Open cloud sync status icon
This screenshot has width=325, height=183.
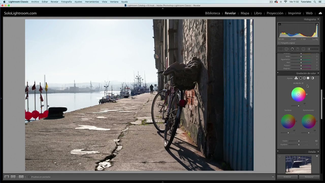[x=320, y=13]
